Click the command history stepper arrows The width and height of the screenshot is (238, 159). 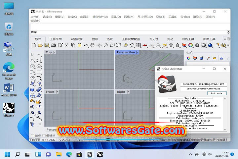228,32
